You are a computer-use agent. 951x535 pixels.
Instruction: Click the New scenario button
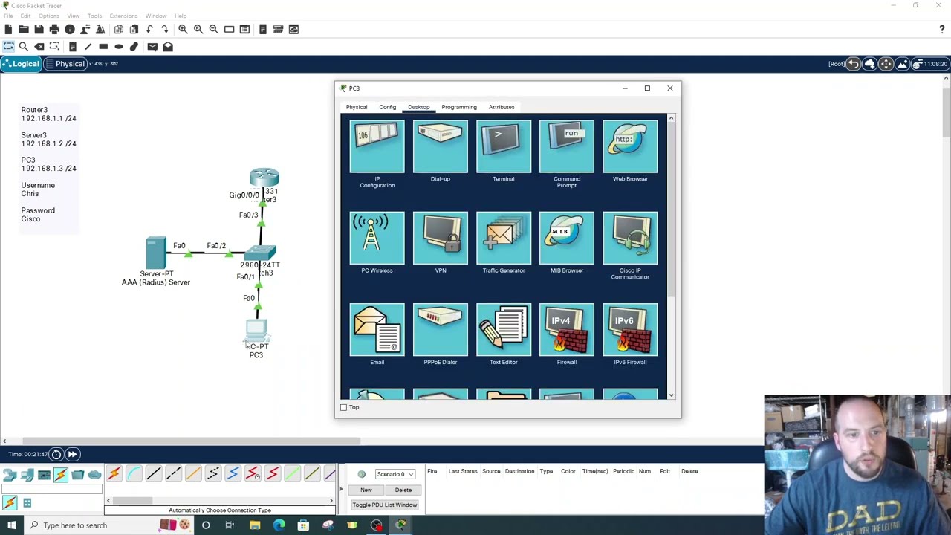coord(366,490)
